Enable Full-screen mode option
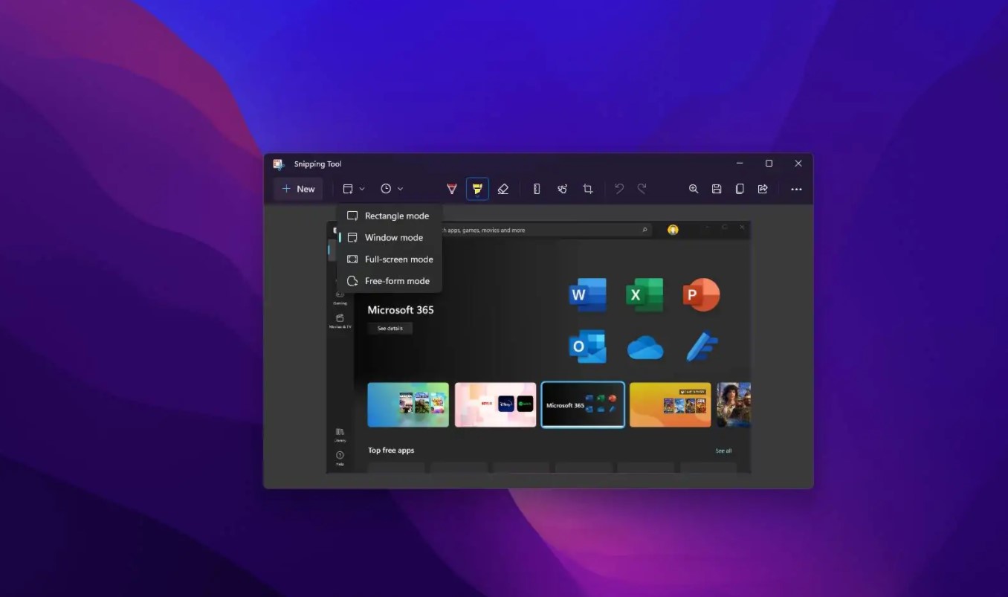The width and height of the screenshot is (1008, 597). point(398,259)
